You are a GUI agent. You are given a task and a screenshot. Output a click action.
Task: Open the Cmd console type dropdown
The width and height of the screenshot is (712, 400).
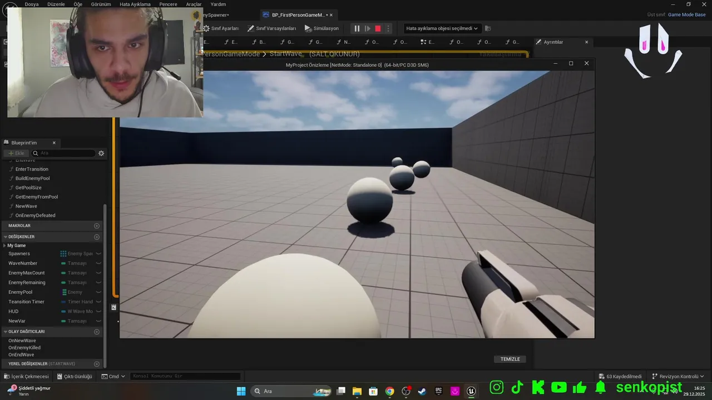coord(113,376)
